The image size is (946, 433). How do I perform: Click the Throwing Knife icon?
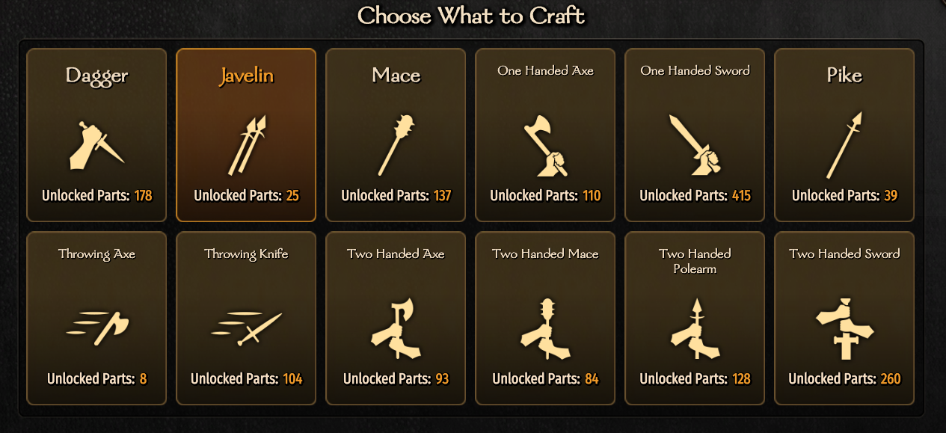click(246, 327)
